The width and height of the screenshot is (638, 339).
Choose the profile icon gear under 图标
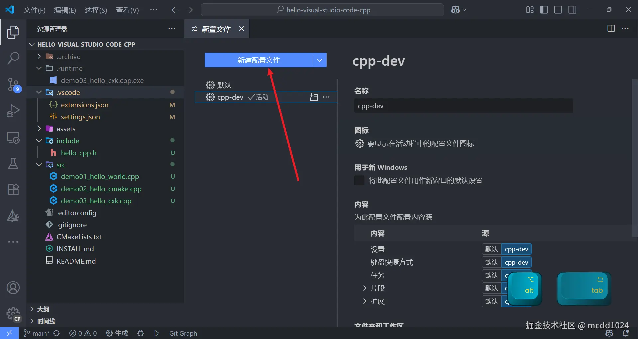coord(360,143)
